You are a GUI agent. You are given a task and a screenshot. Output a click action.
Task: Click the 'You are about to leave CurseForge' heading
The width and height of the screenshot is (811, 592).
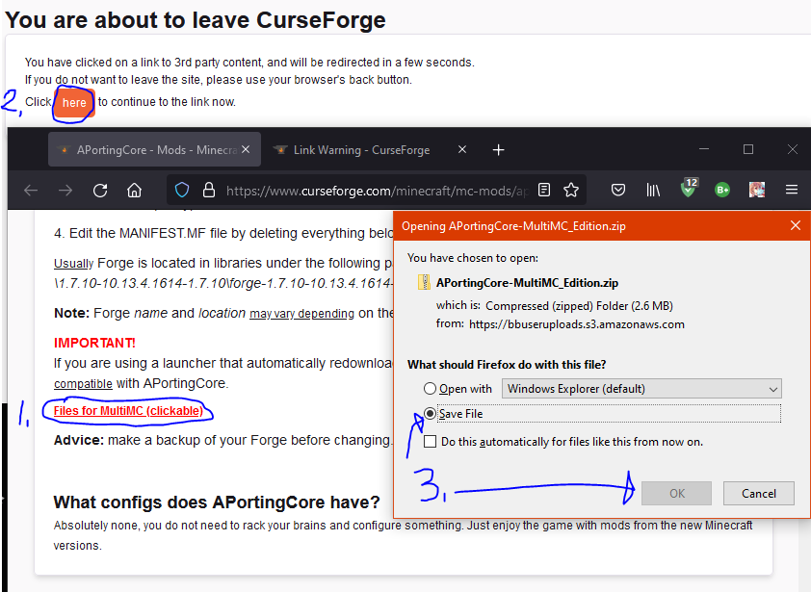tap(196, 20)
